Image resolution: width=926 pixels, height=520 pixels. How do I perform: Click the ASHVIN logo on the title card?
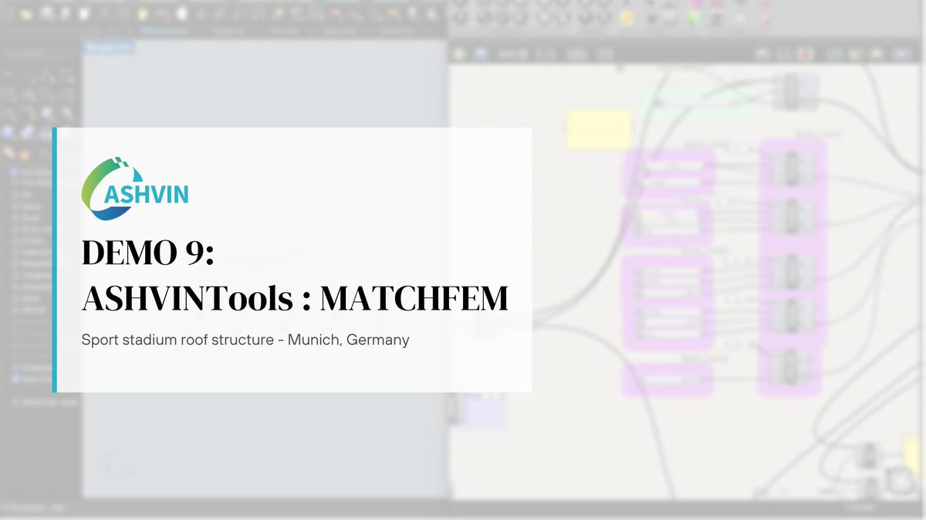tap(135, 186)
